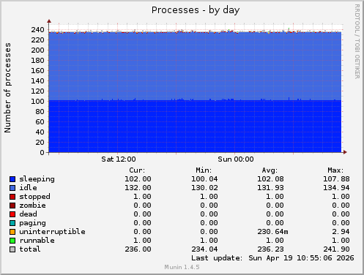Click total current value 236.00
The width and height of the screenshot is (364, 275).
tap(138, 249)
